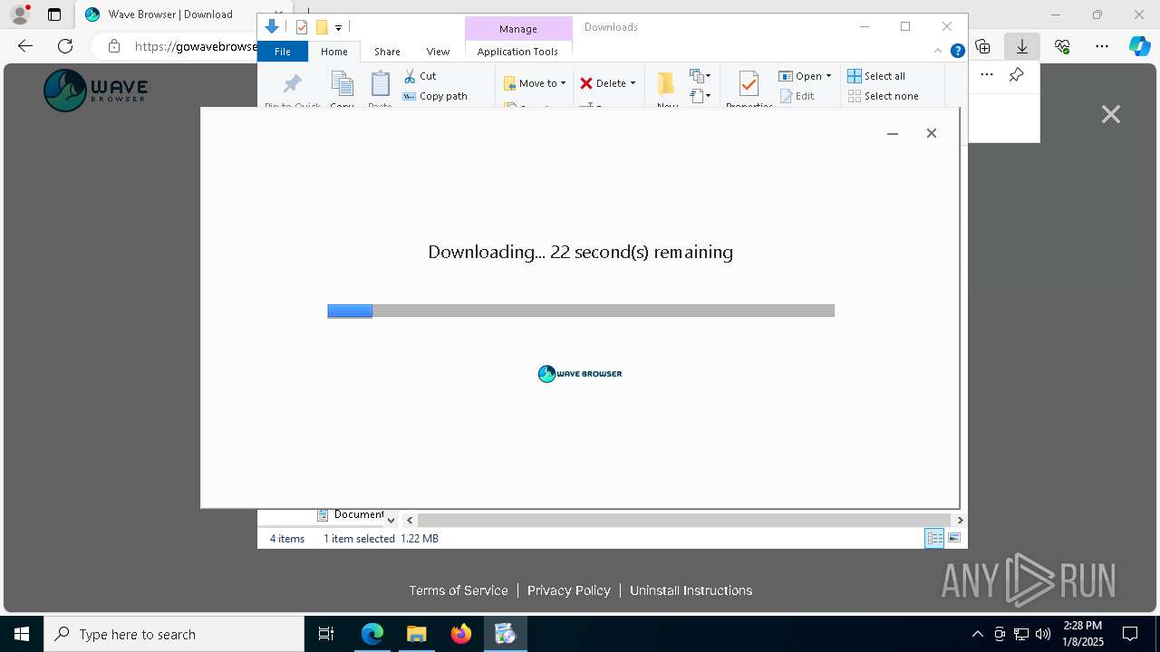
Task: Select Documents item in navigation pane
Action: pyautogui.click(x=350, y=514)
